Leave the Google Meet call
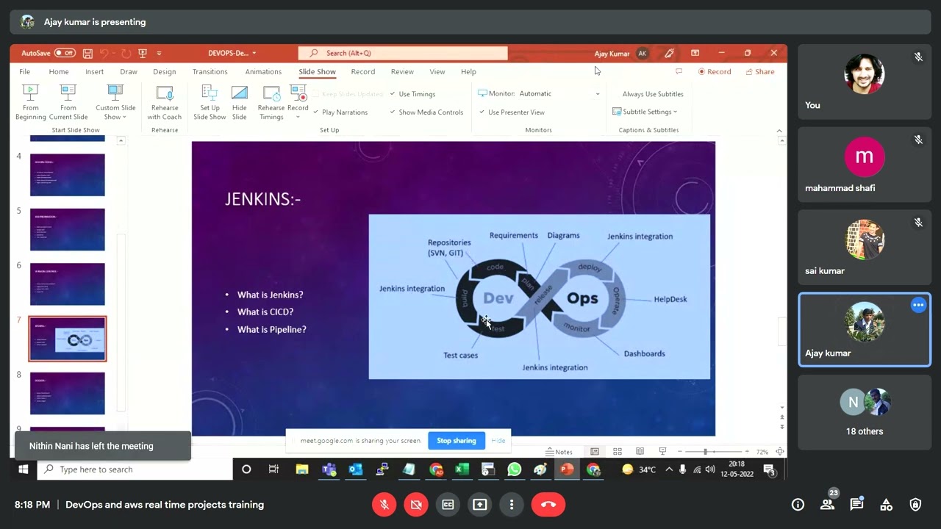Screen dimensions: 941x529 click(x=548, y=504)
